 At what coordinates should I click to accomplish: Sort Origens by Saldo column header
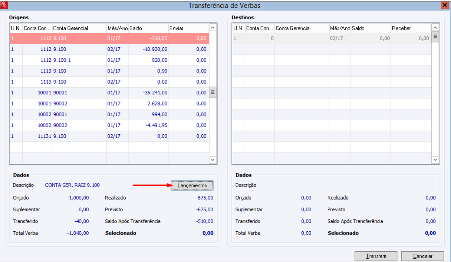coord(148,28)
